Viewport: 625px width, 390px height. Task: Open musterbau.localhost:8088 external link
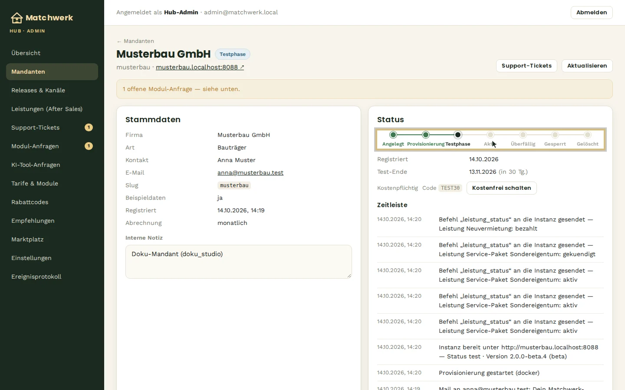click(x=200, y=67)
